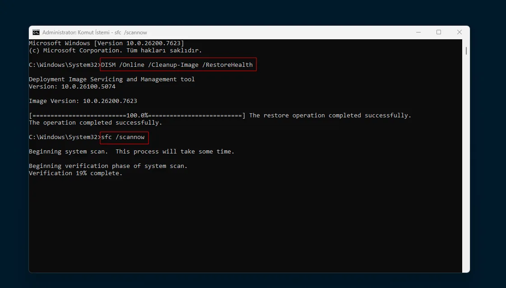506x288 pixels.
Task: Minimize the Komut İstemi window
Action: click(x=418, y=33)
